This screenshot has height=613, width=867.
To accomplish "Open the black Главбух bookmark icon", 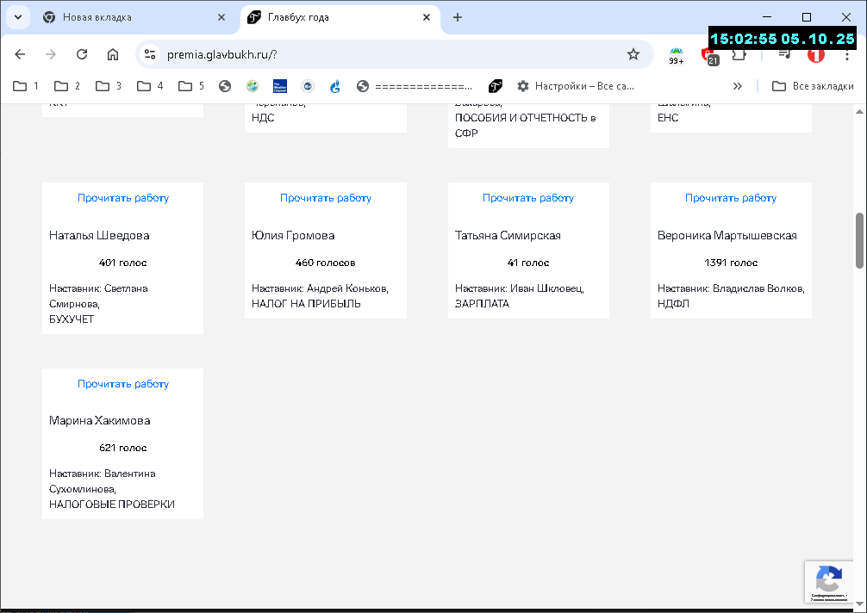I will (496, 86).
